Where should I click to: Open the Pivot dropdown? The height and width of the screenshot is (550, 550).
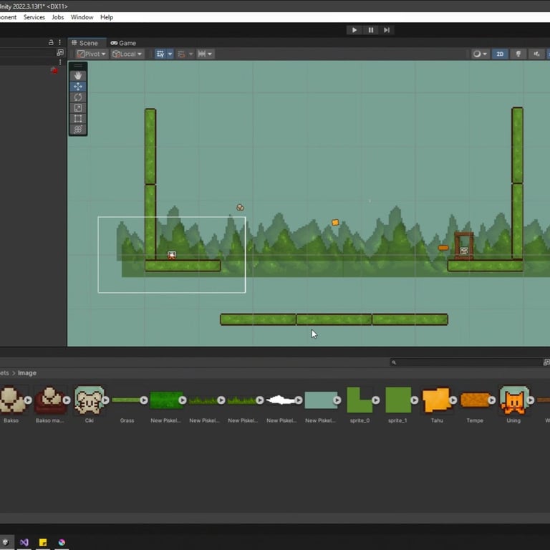point(92,54)
